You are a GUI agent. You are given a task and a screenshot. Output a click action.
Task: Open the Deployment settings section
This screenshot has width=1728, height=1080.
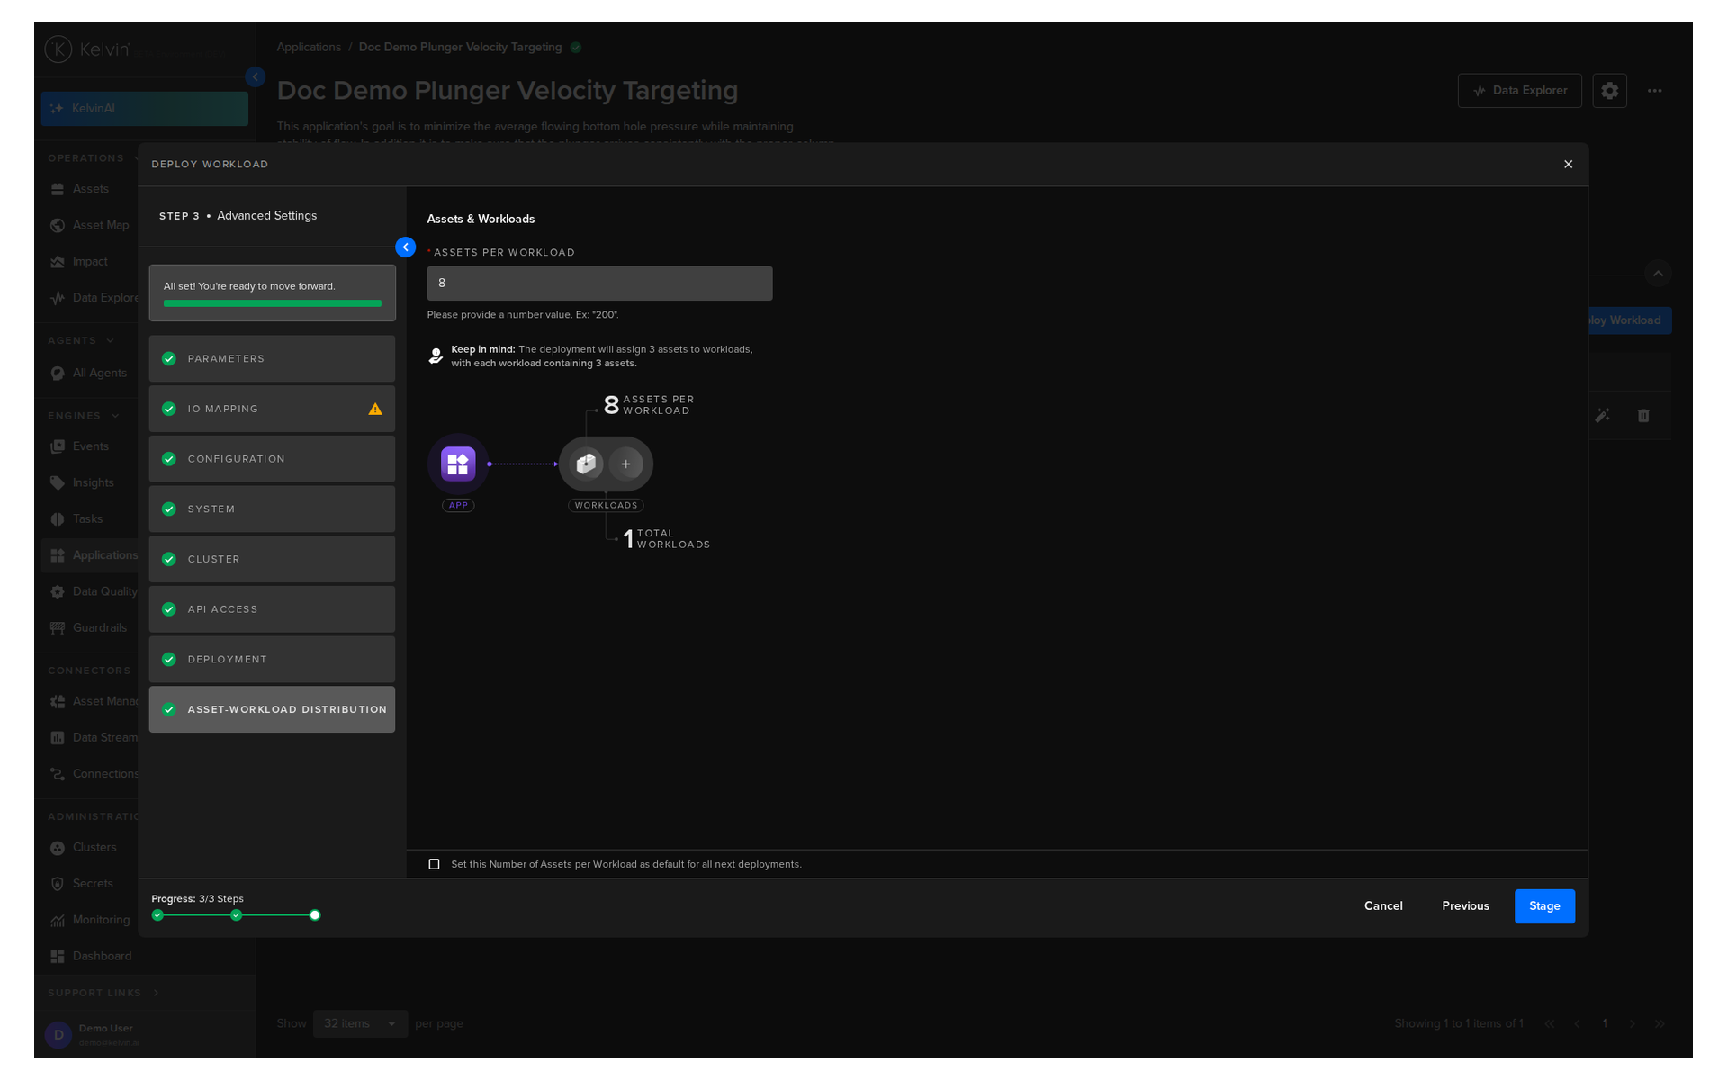pyautogui.click(x=272, y=659)
